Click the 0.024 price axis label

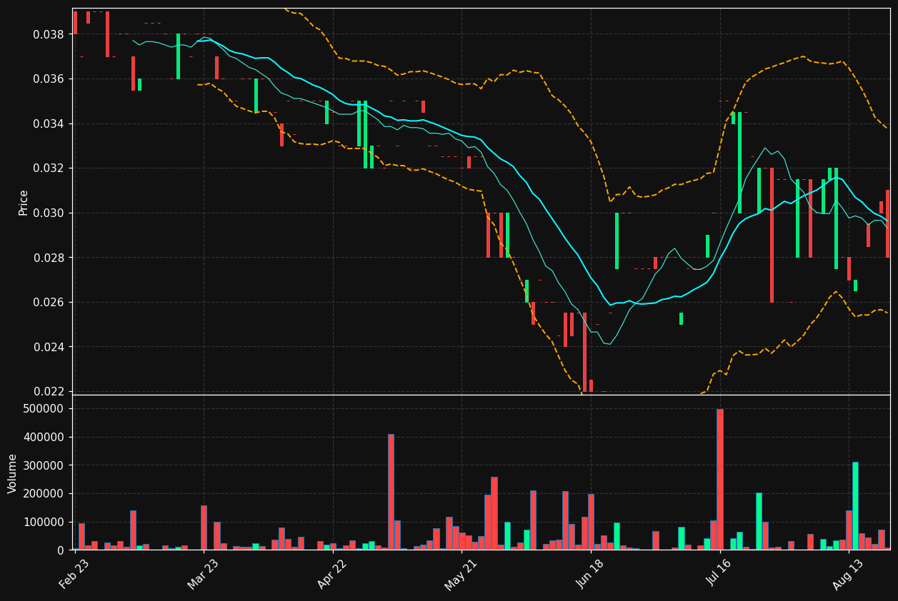coord(49,347)
